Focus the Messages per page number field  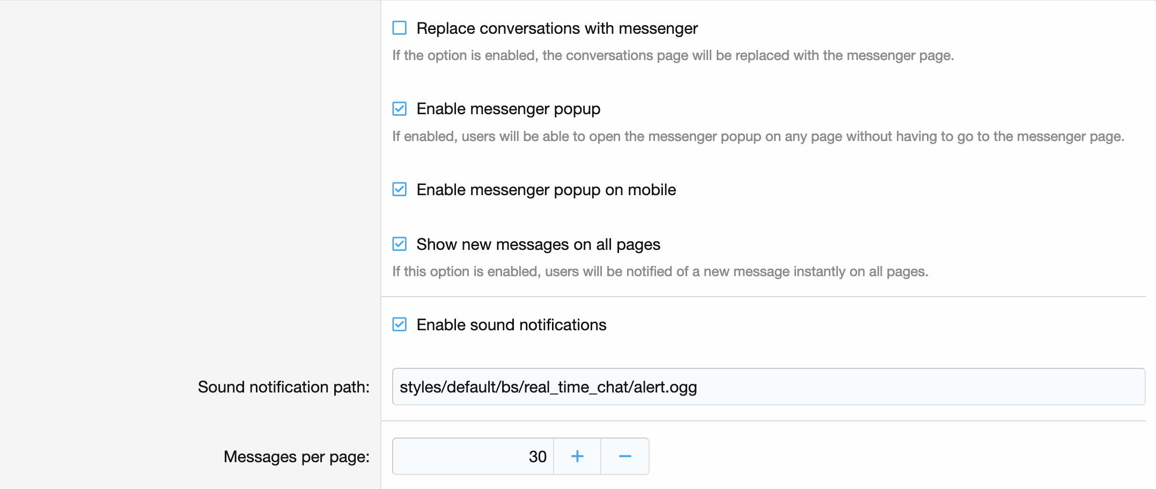[x=473, y=456]
